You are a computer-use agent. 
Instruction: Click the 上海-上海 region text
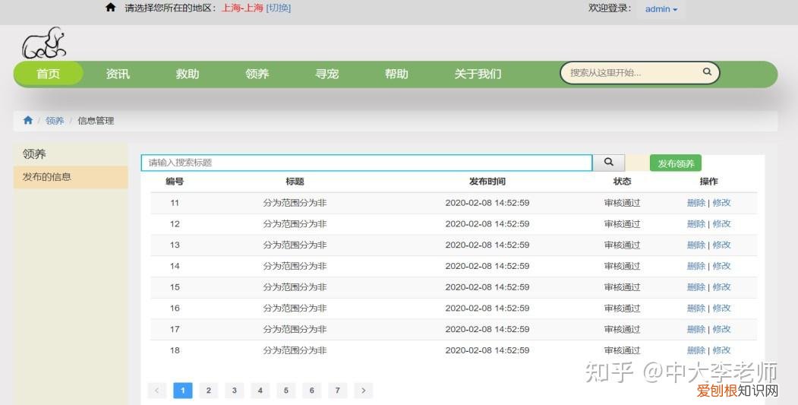(242, 8)
